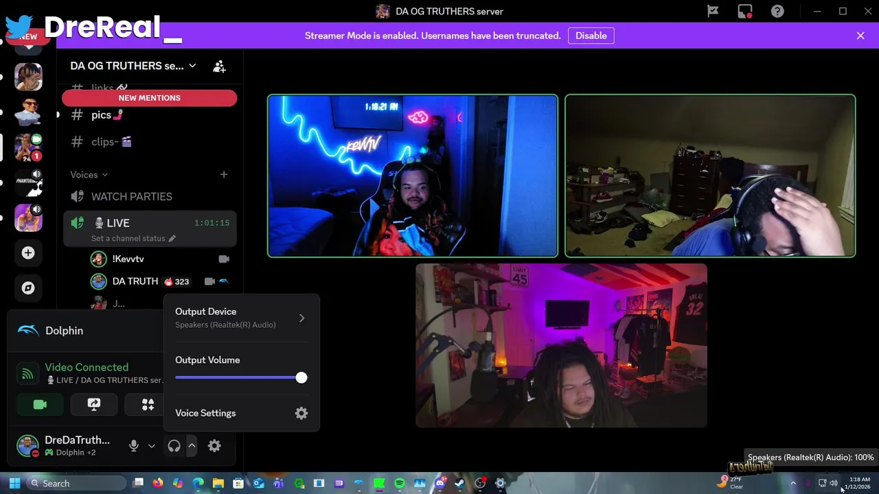879x494 pixels.
Task: Create channel in Voices category
Action: (224, 175)
